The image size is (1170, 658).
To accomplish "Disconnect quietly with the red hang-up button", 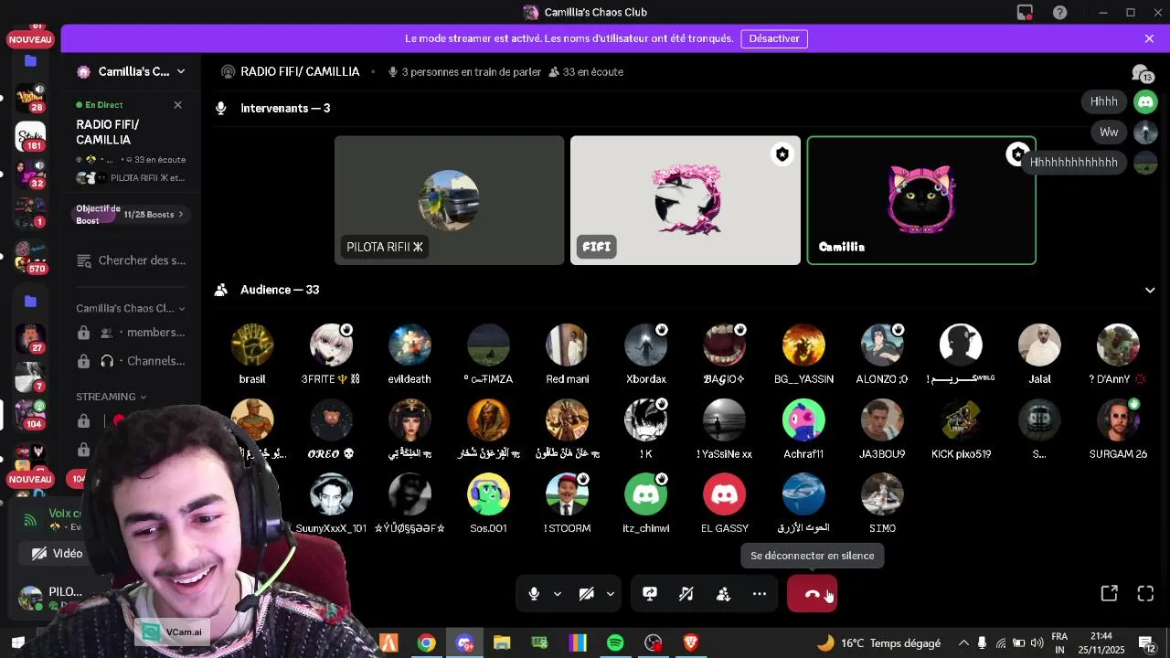I will [812, 594].
